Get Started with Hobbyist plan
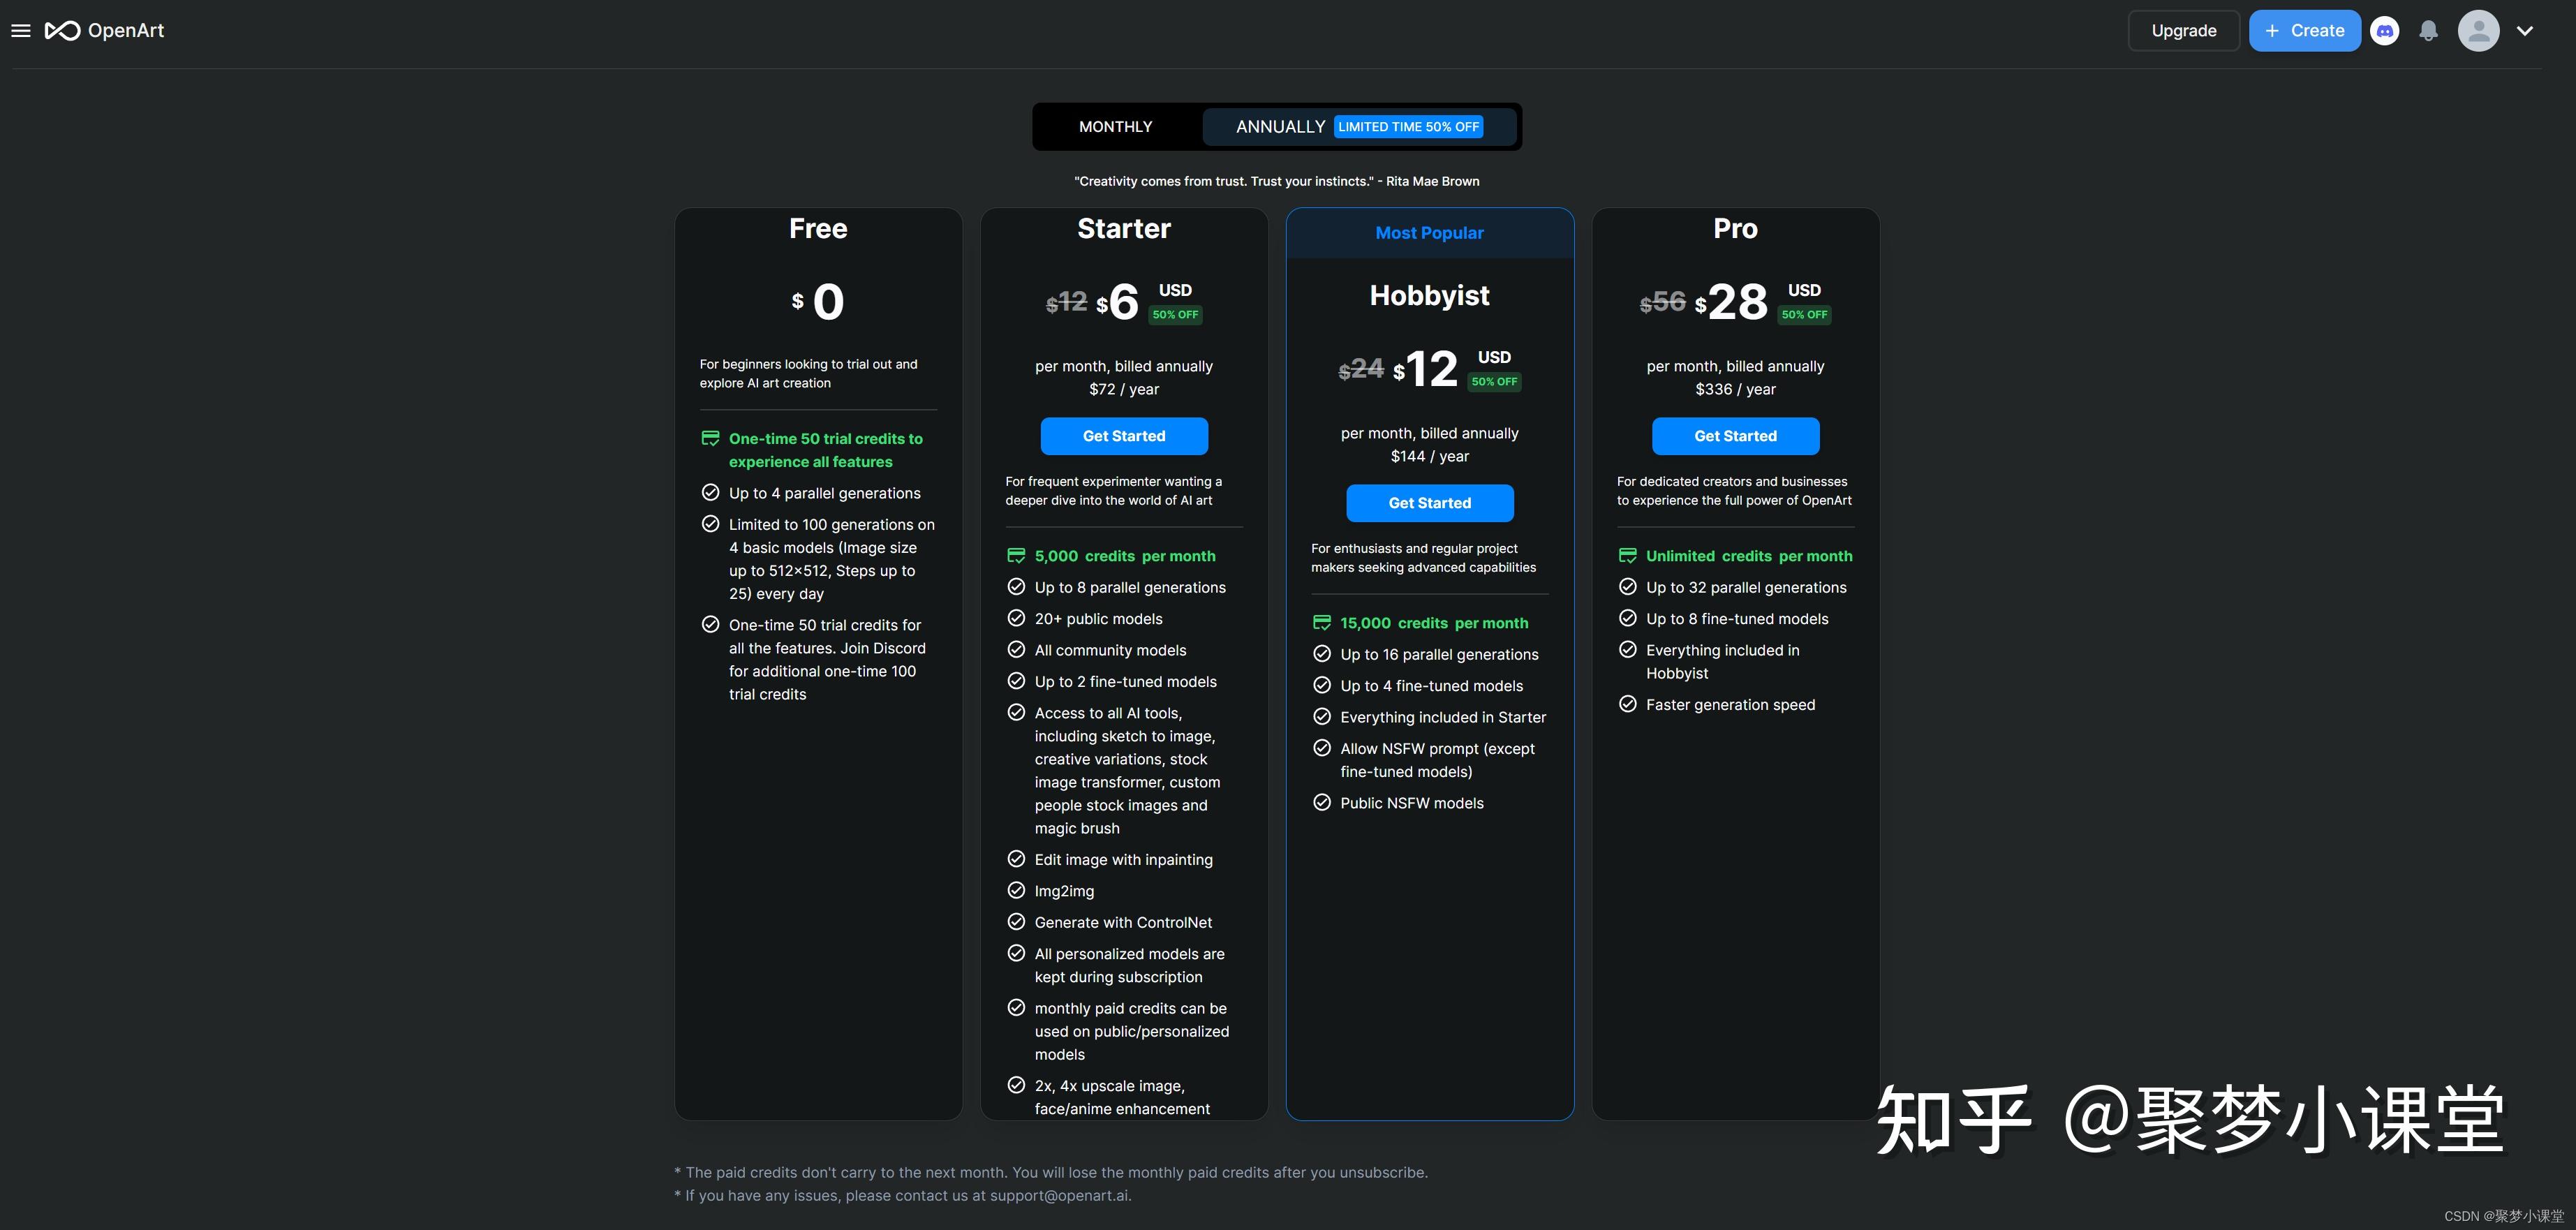This screenshot has height=1230, width=2576. pyautogui.click(x=1429, y=503)
